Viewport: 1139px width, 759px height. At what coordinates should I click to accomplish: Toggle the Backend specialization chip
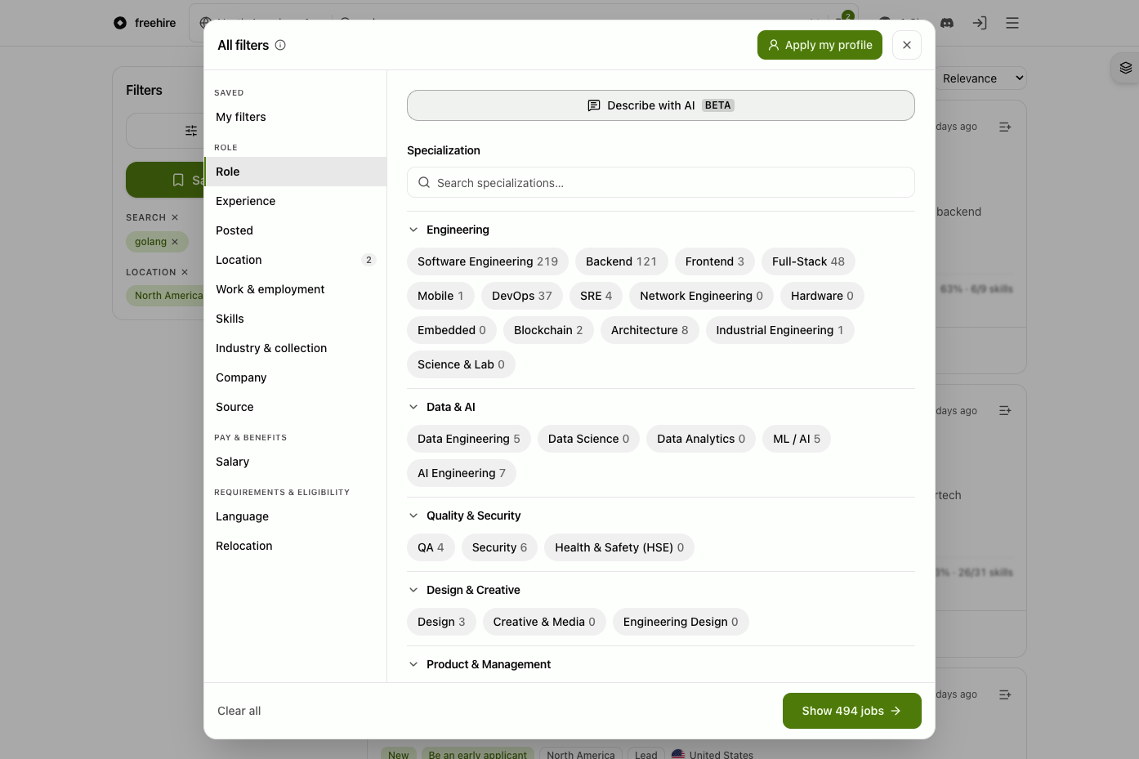point(621,261)
